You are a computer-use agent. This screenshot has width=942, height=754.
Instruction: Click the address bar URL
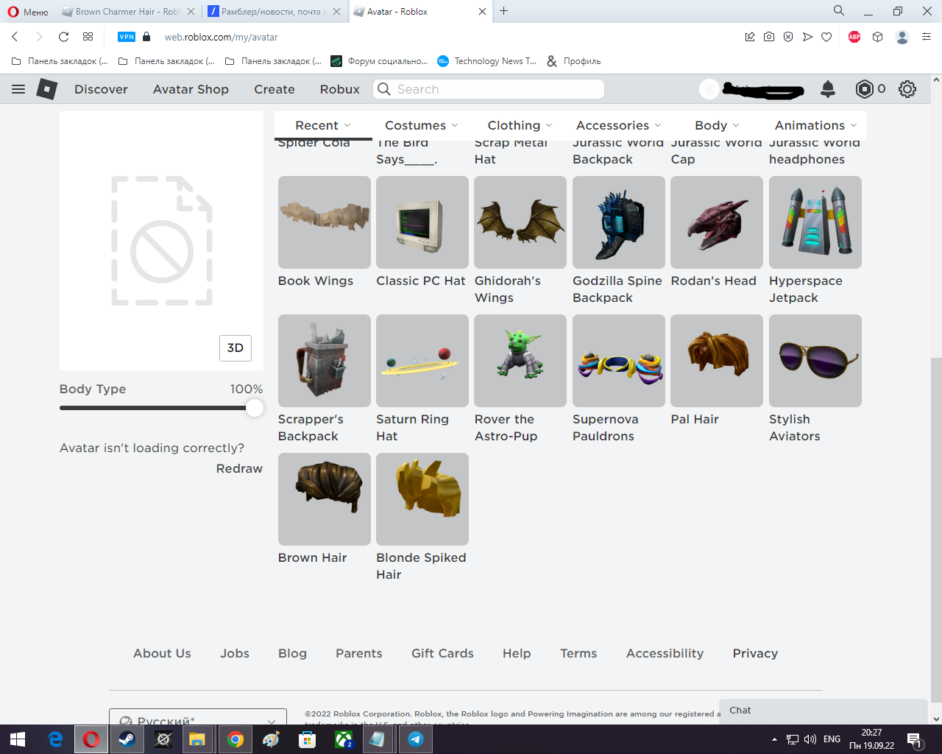pyautogui.click(x=221, y=37)
